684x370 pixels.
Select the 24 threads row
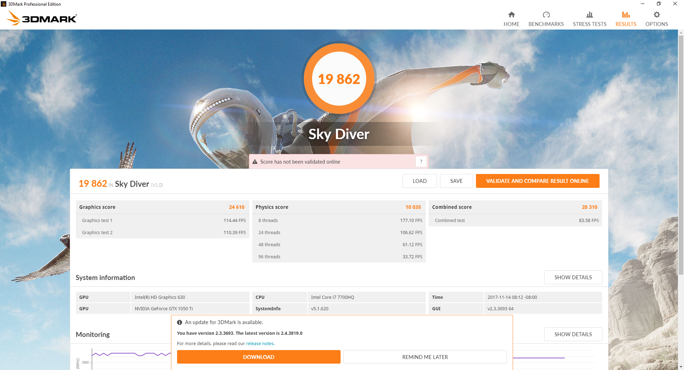tap(339, 232)
